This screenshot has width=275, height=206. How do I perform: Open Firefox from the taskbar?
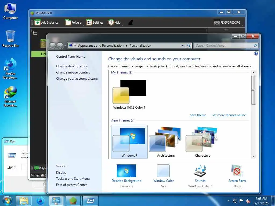[40, 201]
